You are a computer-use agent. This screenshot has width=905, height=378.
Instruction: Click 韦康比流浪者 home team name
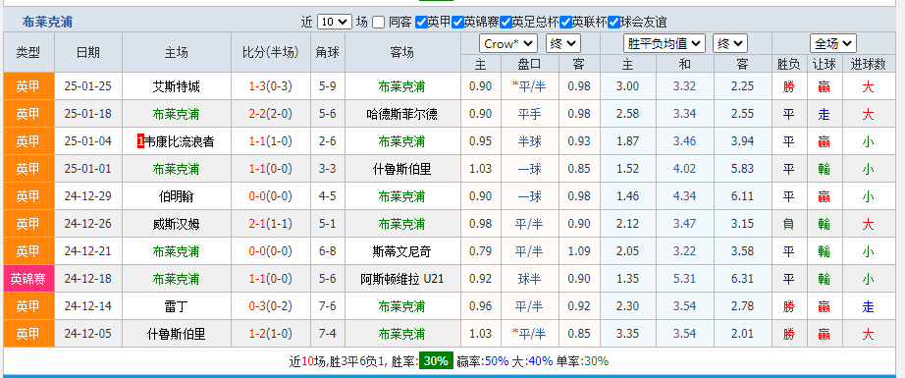179,141
